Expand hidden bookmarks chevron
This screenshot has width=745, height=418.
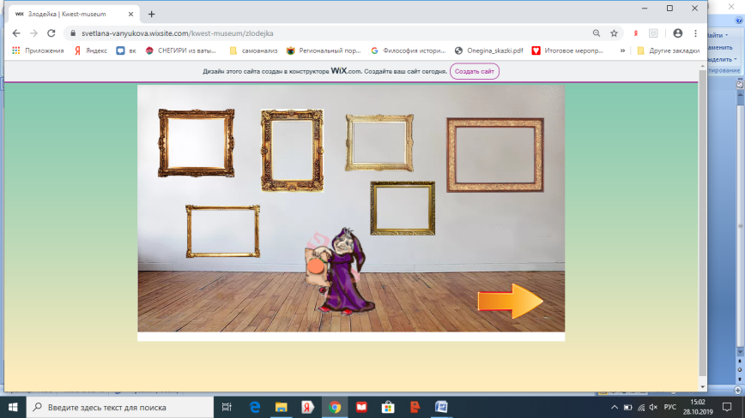622,51
